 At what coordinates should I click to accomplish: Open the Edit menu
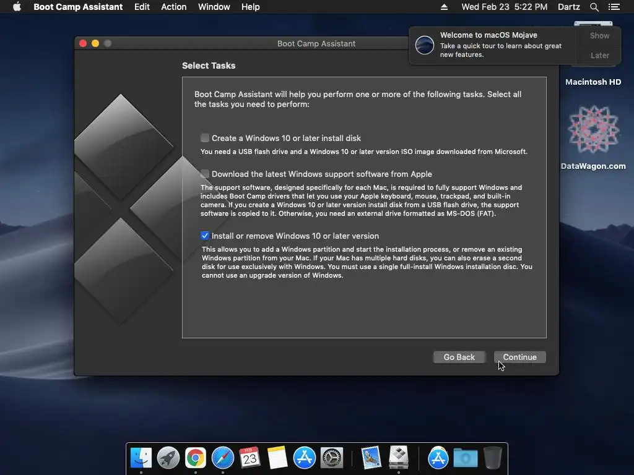pyautogui.click(x=142, y=7)
